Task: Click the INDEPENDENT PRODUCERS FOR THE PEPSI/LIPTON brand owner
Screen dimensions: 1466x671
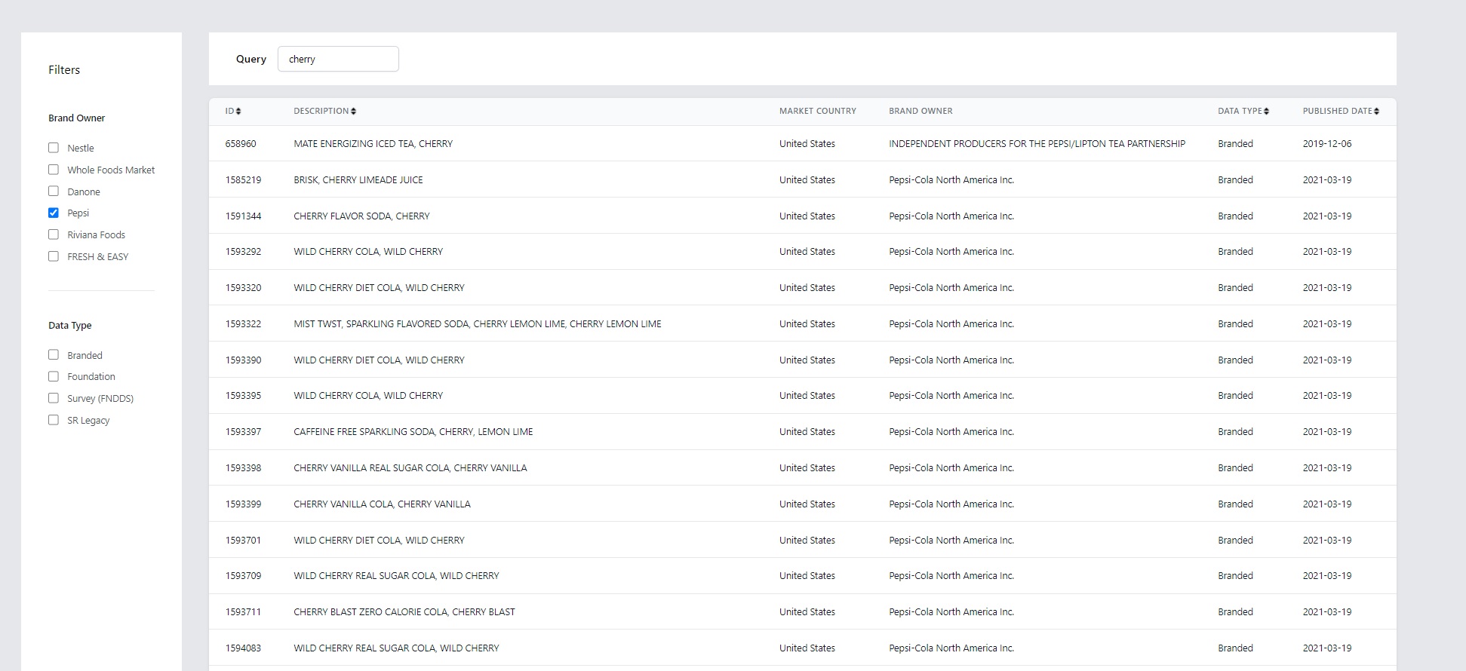Action: click(x=1037, y=144)
